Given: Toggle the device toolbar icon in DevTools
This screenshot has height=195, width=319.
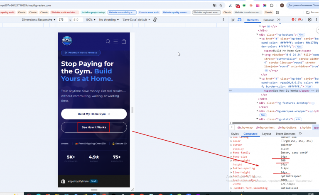Looking at the screenshot, I should [x=240, y=19].
